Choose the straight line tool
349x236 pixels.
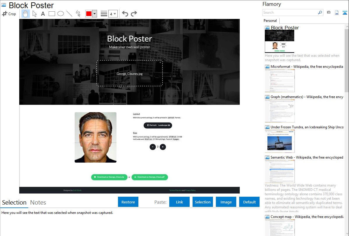pos(69,14)
